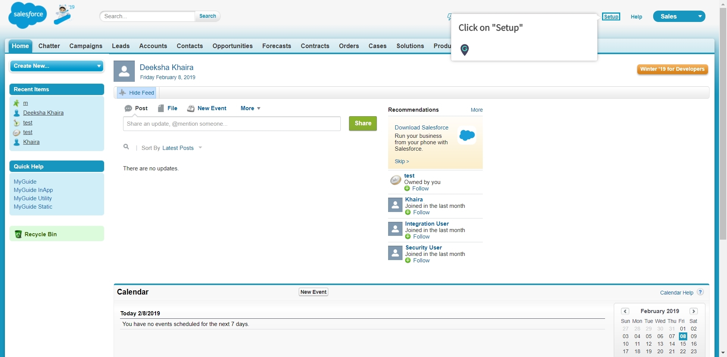The width and height of the screenshot is (727, 357).
Task: Click Salesforce cloud icon in Download recommendation
Action: (467, 135)
